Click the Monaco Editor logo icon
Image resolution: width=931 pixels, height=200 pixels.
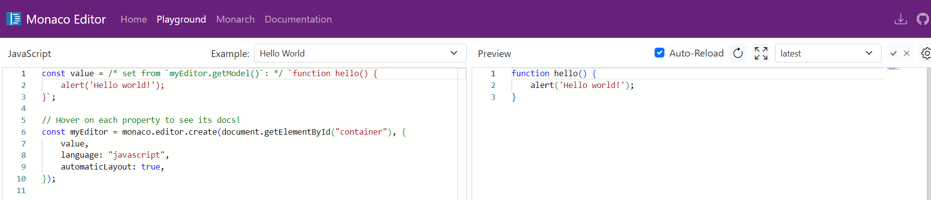click(14, 19)
